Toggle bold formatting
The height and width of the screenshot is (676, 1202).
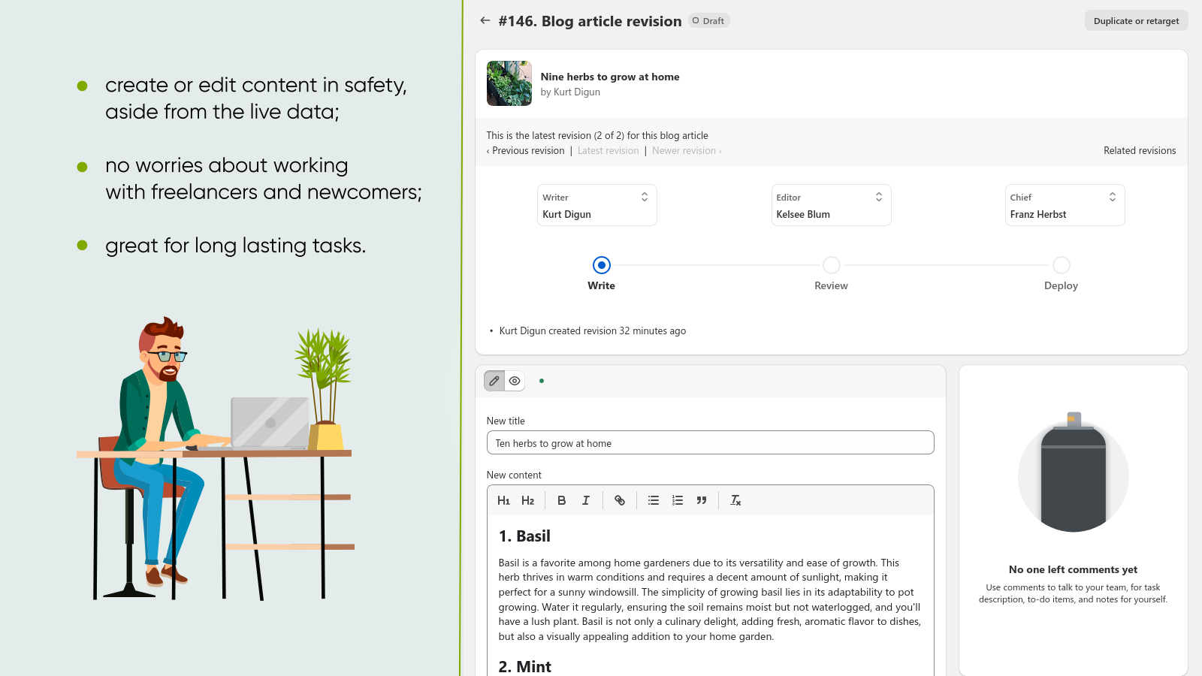561,500
